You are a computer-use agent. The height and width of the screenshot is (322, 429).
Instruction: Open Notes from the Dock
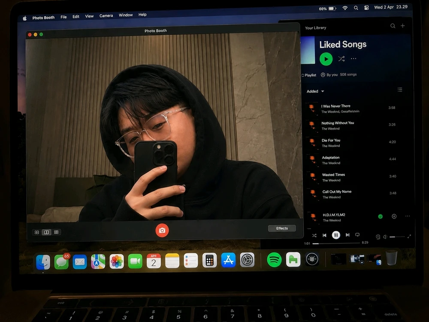click(x=172, y=261)
